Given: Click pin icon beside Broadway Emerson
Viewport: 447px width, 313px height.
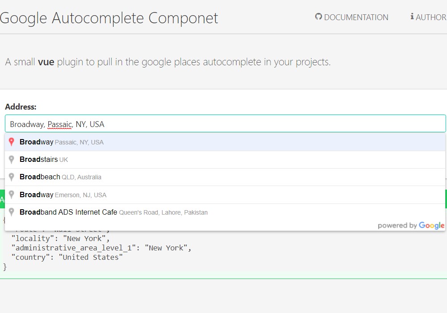Looking at the screenshot, I should [x=12, y=195].
